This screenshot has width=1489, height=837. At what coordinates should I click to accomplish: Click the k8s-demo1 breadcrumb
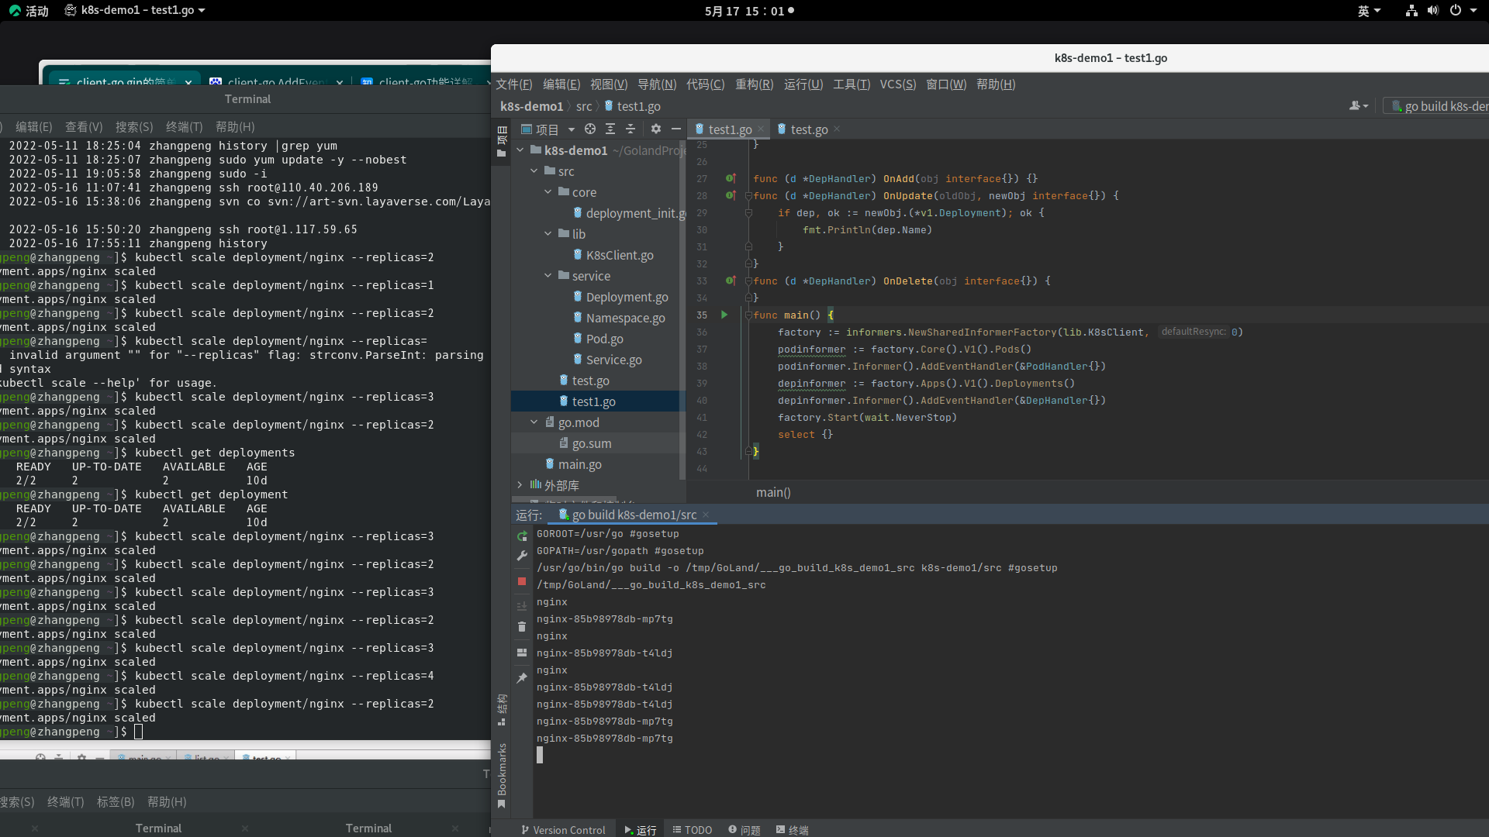coord(532,106)
